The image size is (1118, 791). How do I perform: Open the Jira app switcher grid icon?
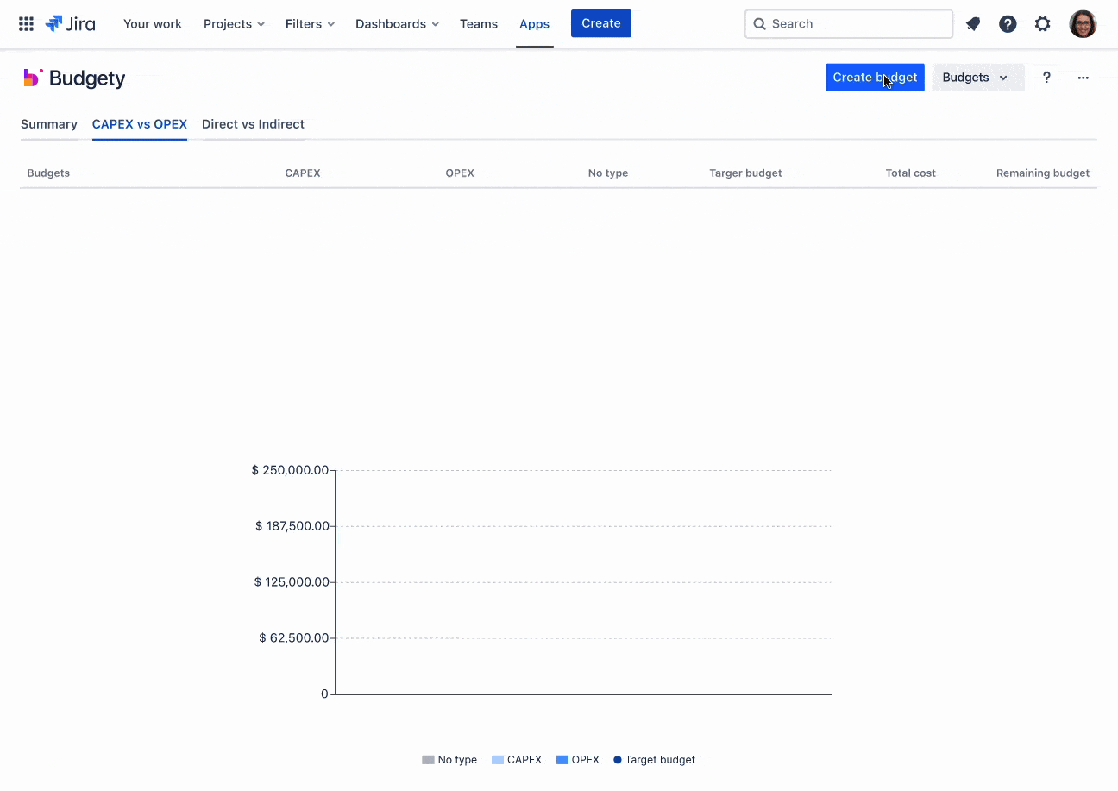coord(26,24)
